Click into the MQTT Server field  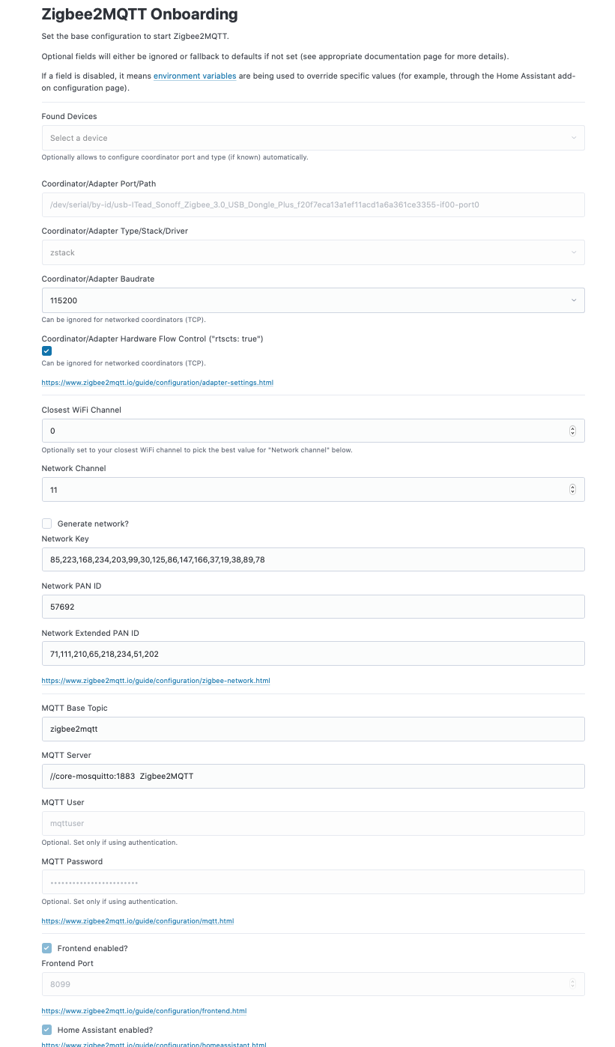[312, 776]
